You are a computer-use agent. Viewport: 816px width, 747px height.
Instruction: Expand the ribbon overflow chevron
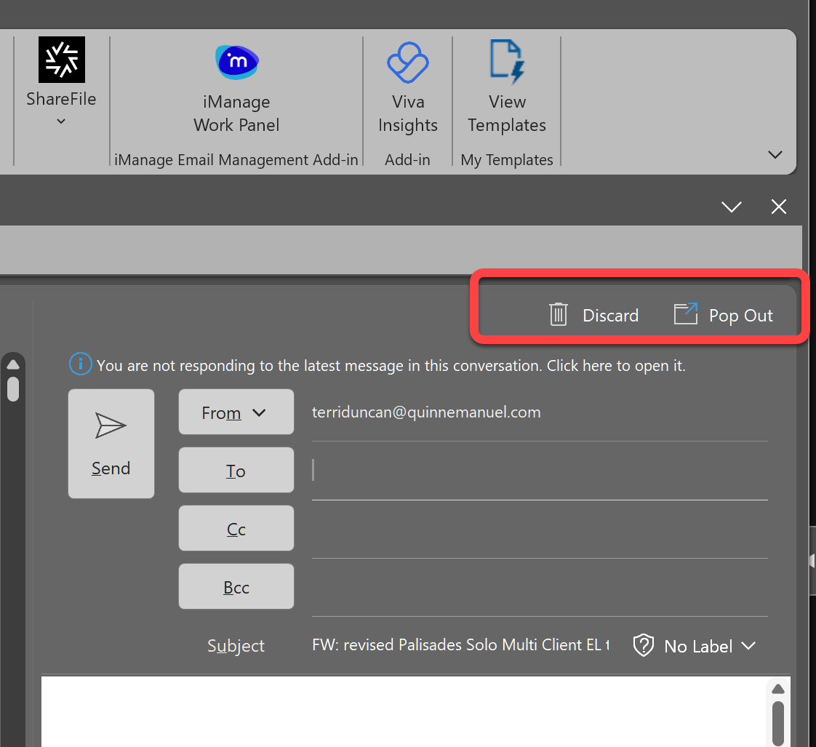pyautogui.click(x=775, y=154)
